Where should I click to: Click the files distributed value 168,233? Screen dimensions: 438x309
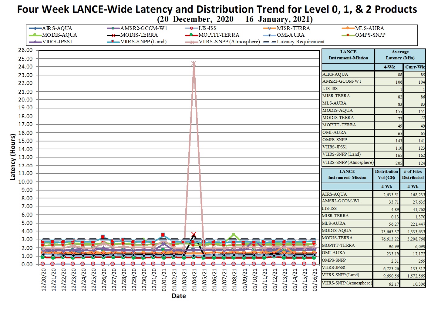418,195
